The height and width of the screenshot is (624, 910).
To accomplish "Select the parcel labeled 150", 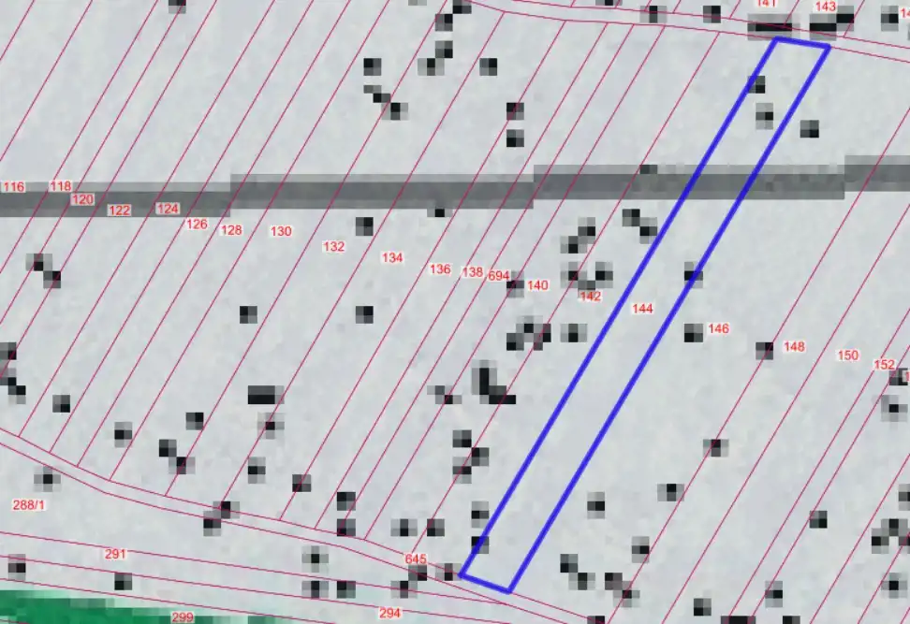I will [847, 356].
